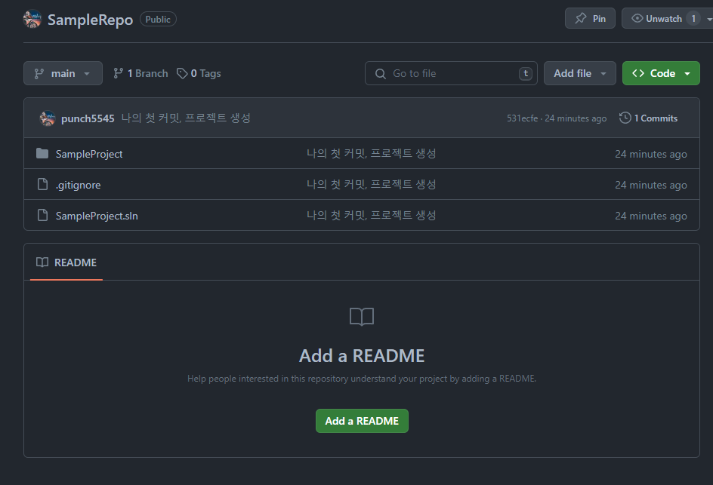Click the Add a README heading text
Viewport: 713px width, 485px height.
pyautogui.click(x=362, y=355)
